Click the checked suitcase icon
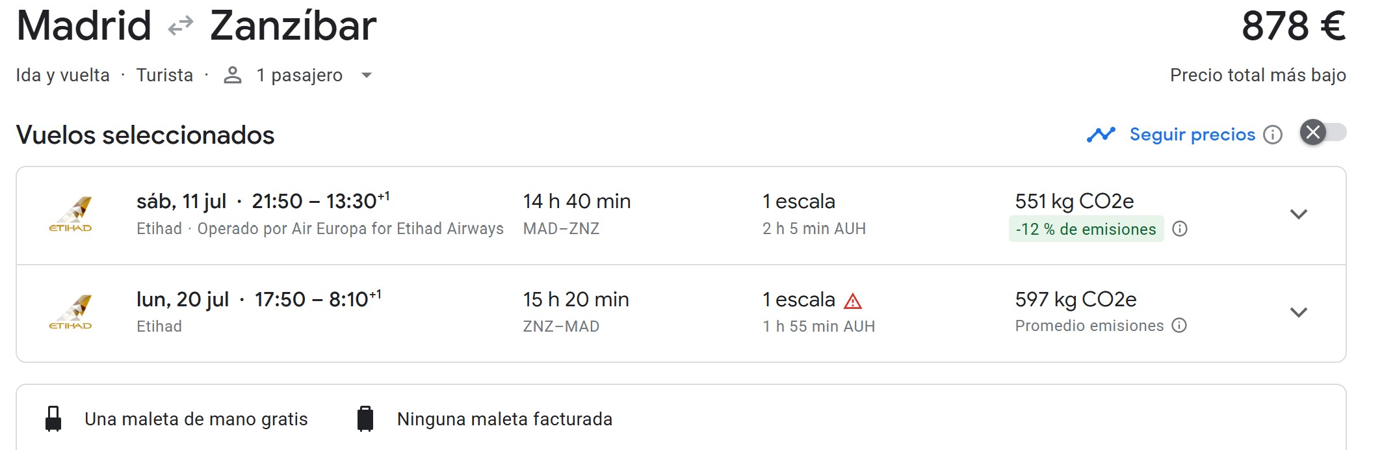 pyautogui.click(x=365, y=419)
